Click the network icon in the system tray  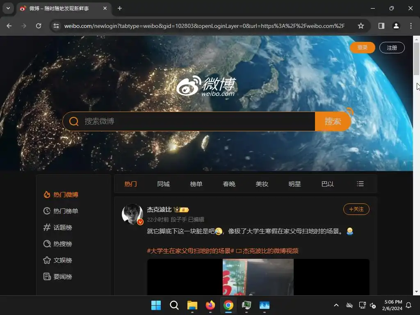362,305
